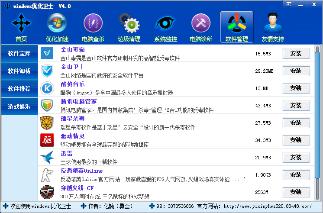Viewport: 323px width, 213px height.
Task: Open the 软件管理 software manager icon
Action: [x=237, y=23]
